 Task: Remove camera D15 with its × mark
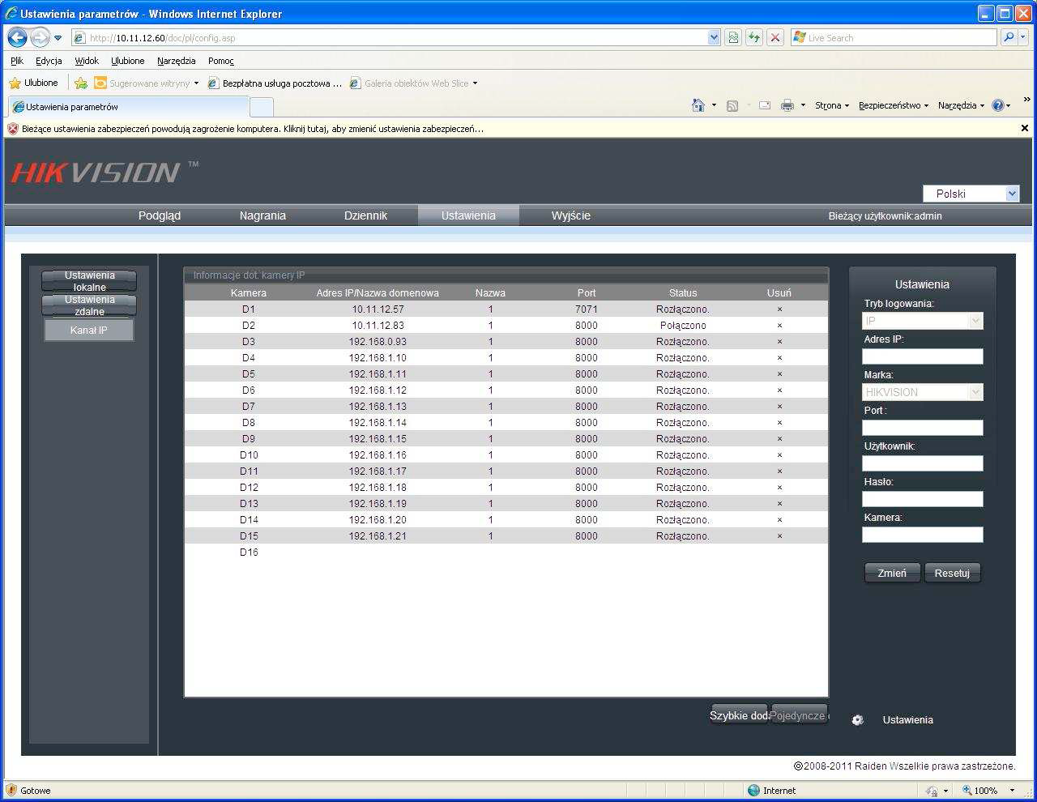(x=779, y=536)
